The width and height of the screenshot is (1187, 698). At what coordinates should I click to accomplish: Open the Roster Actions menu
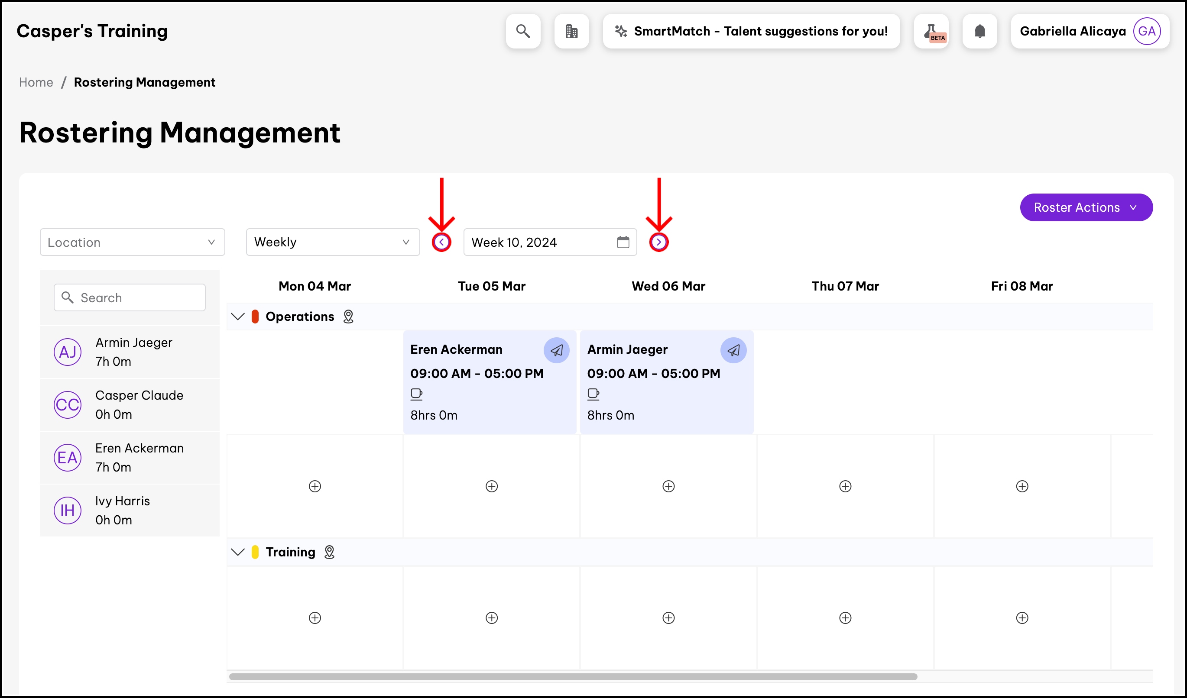point(1086,207)
